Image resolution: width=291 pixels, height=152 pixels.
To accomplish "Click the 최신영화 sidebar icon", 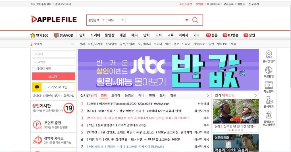I will (x=269, y=87).
